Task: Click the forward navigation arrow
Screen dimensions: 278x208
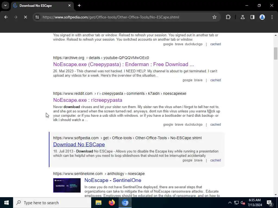Action: (15, 17)
